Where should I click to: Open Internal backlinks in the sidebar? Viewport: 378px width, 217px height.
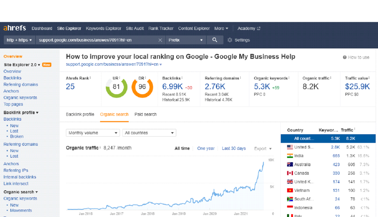tap(20, 177)
